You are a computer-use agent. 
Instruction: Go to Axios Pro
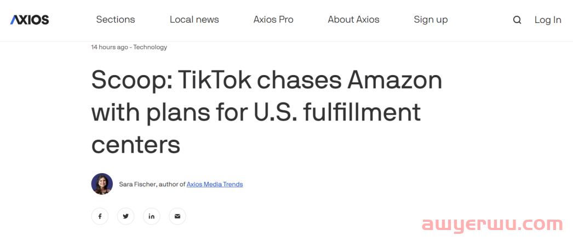(x=273, y=20)
